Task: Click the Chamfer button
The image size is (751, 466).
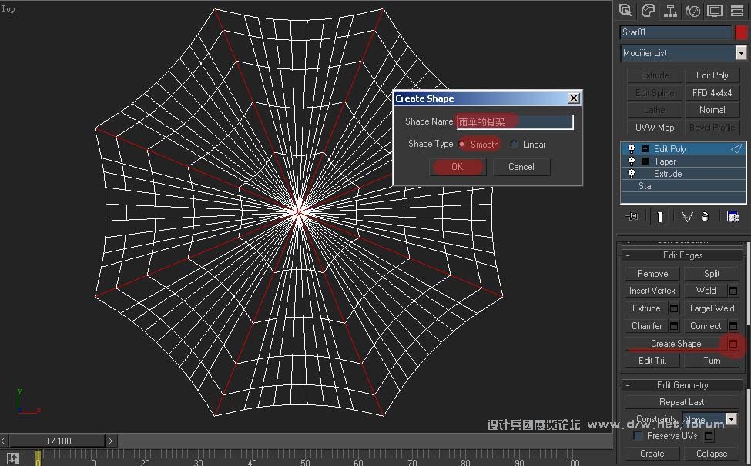Action: pos(646,326)
